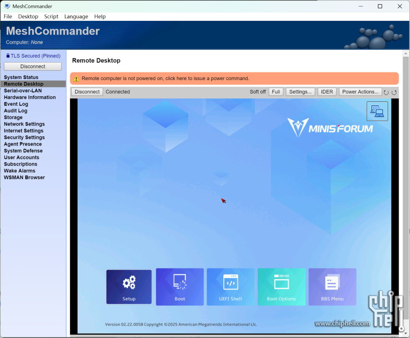Open the Language menu

tap(76, 16)
